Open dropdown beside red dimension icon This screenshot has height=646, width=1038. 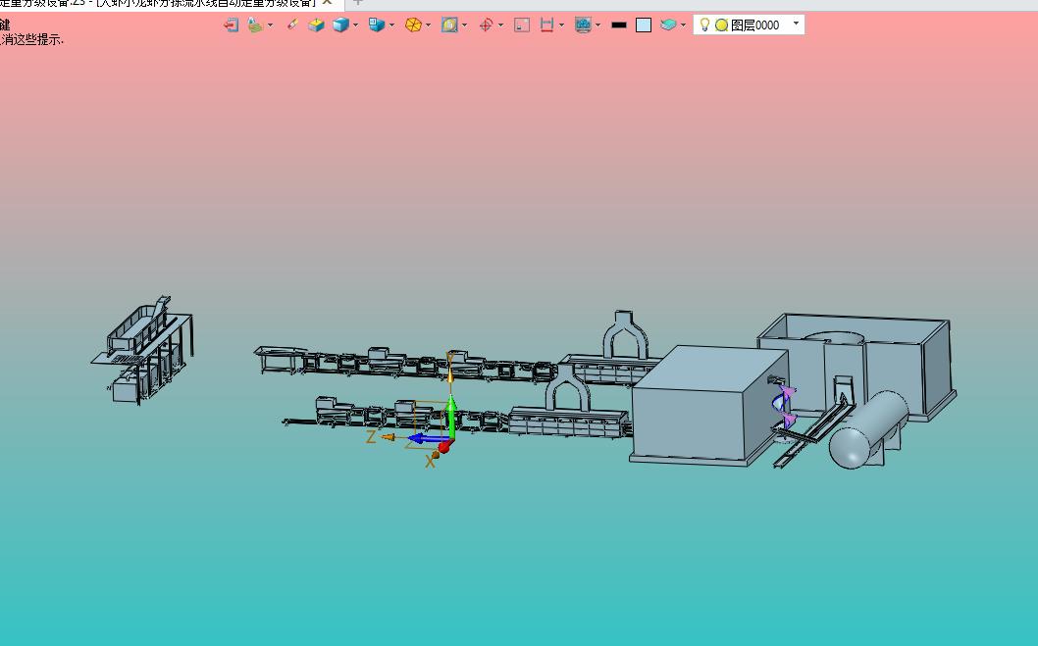click(x=561, y=25)
